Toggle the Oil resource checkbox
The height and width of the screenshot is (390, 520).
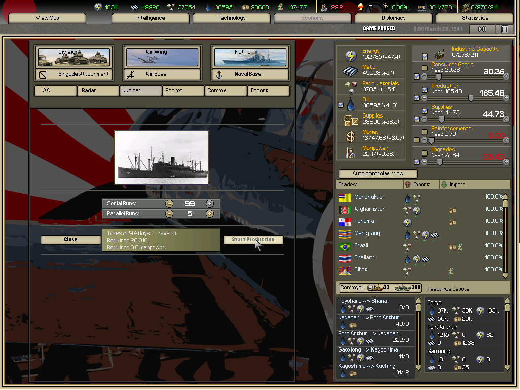(x=341, y=105)
